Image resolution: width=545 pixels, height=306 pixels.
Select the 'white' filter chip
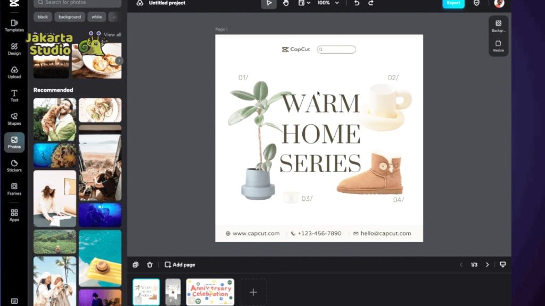pyautogui.click(x=96, y=16)
